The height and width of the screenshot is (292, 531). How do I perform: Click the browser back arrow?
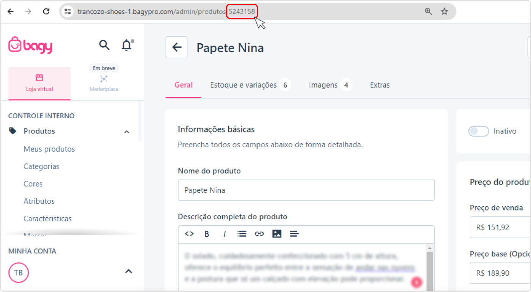(x=11, y=11)
